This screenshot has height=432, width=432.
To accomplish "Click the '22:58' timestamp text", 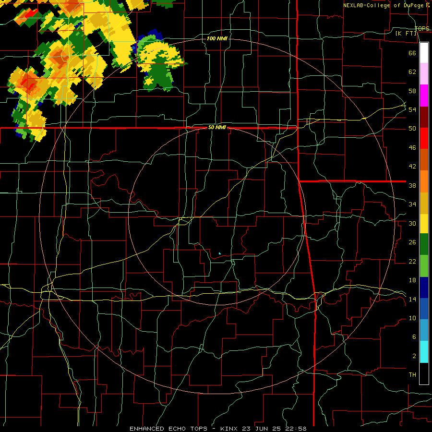I will click(x=297, y=429).
